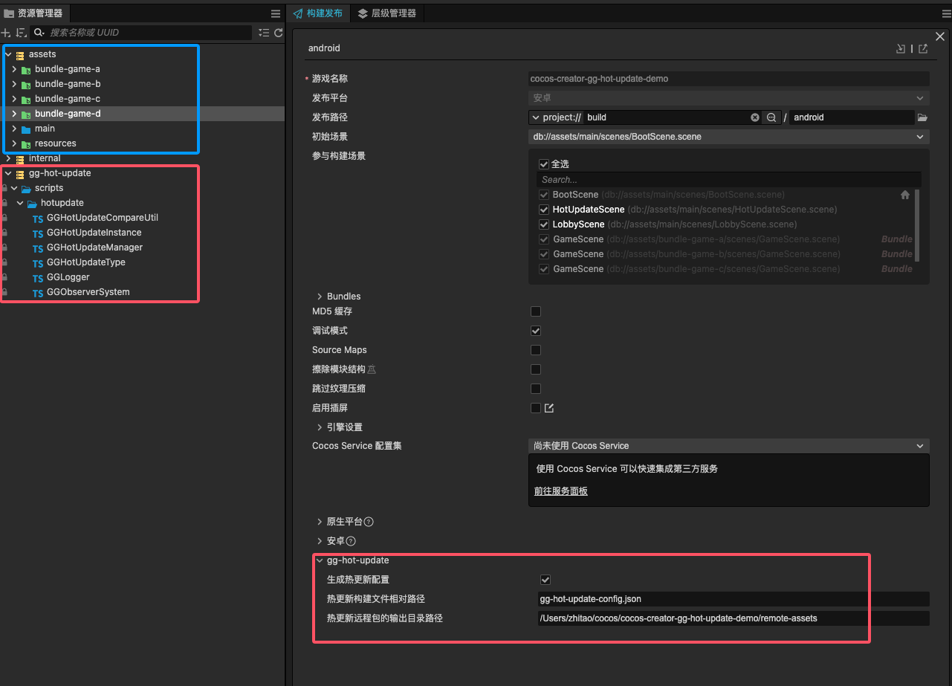Screen dimensions: 952x686
Task: Expand the bundle-game-b folder arrow
Action: 14,84
